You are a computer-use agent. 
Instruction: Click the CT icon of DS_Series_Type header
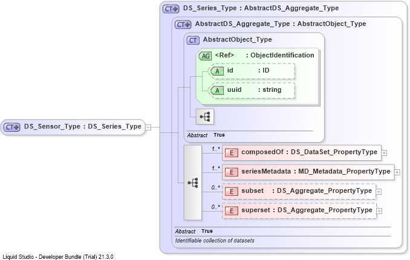tap(171, 9)
